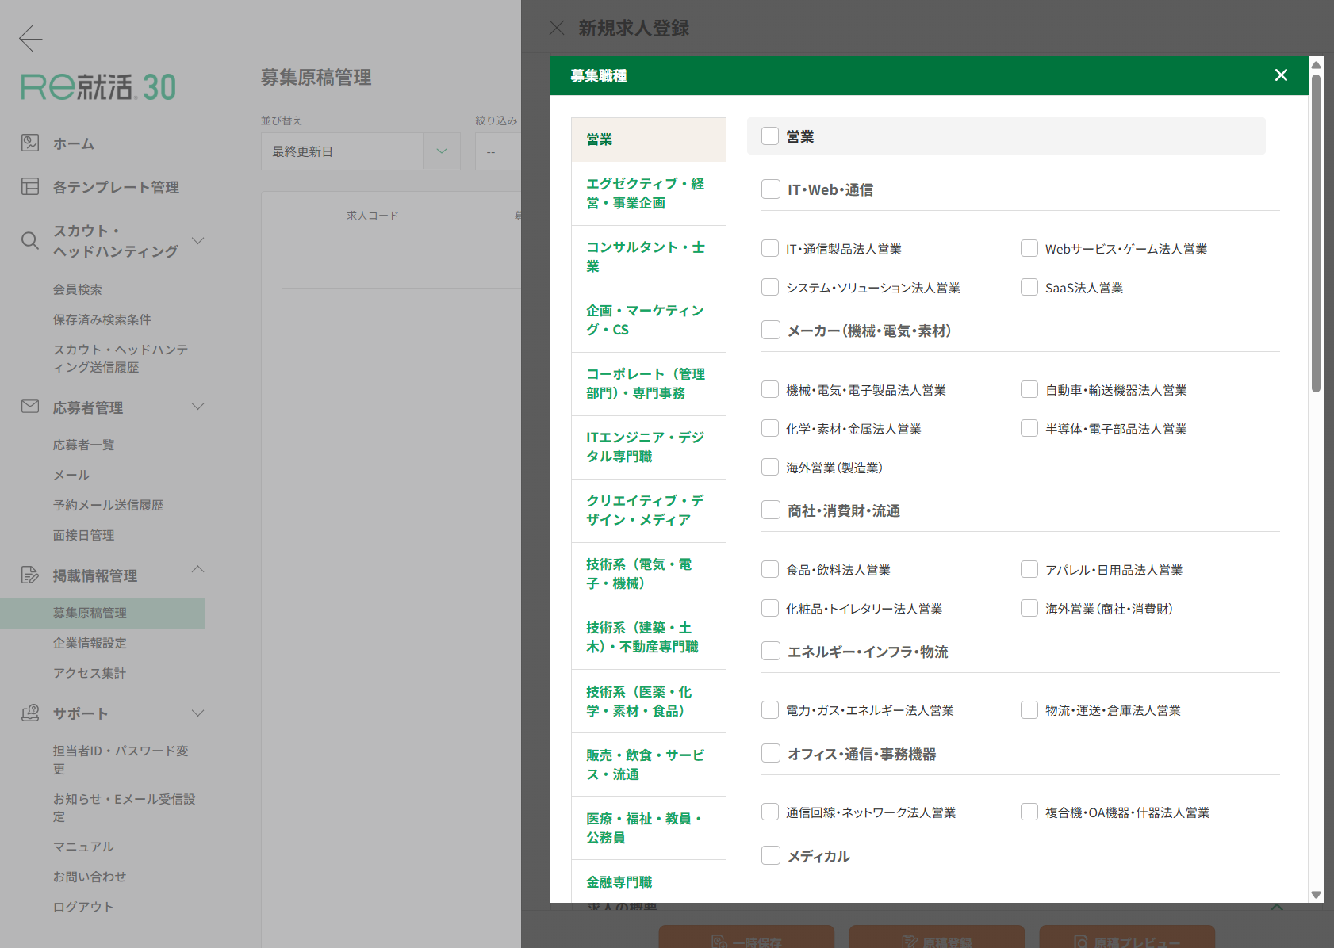This screenshot has height=948, width=1334.
Task: Tick Webサービス・ゲーム法人営業 checkbox
Action: (x=1029, y=248)
